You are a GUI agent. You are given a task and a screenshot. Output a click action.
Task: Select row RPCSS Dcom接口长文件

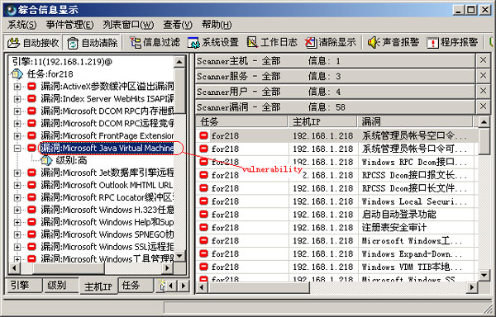[x=336, y=188]
